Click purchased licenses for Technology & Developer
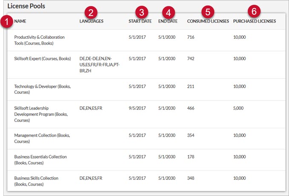Image resolution: width=289 pixels, height=196 pixels. tap(240, 86)
